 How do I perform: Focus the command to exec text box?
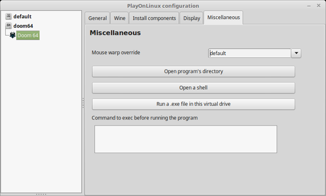pos(186,139)
